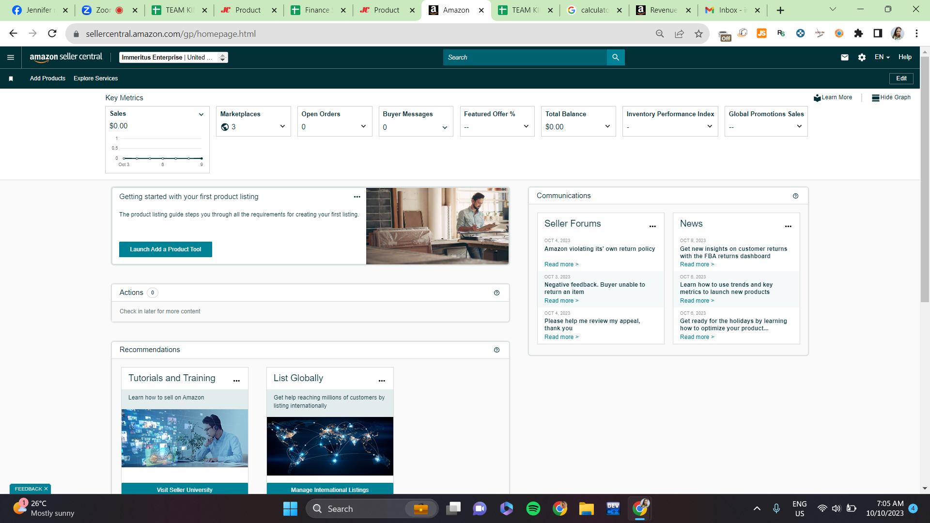
Task: Click the Seller Central search field
Action: 525,57
